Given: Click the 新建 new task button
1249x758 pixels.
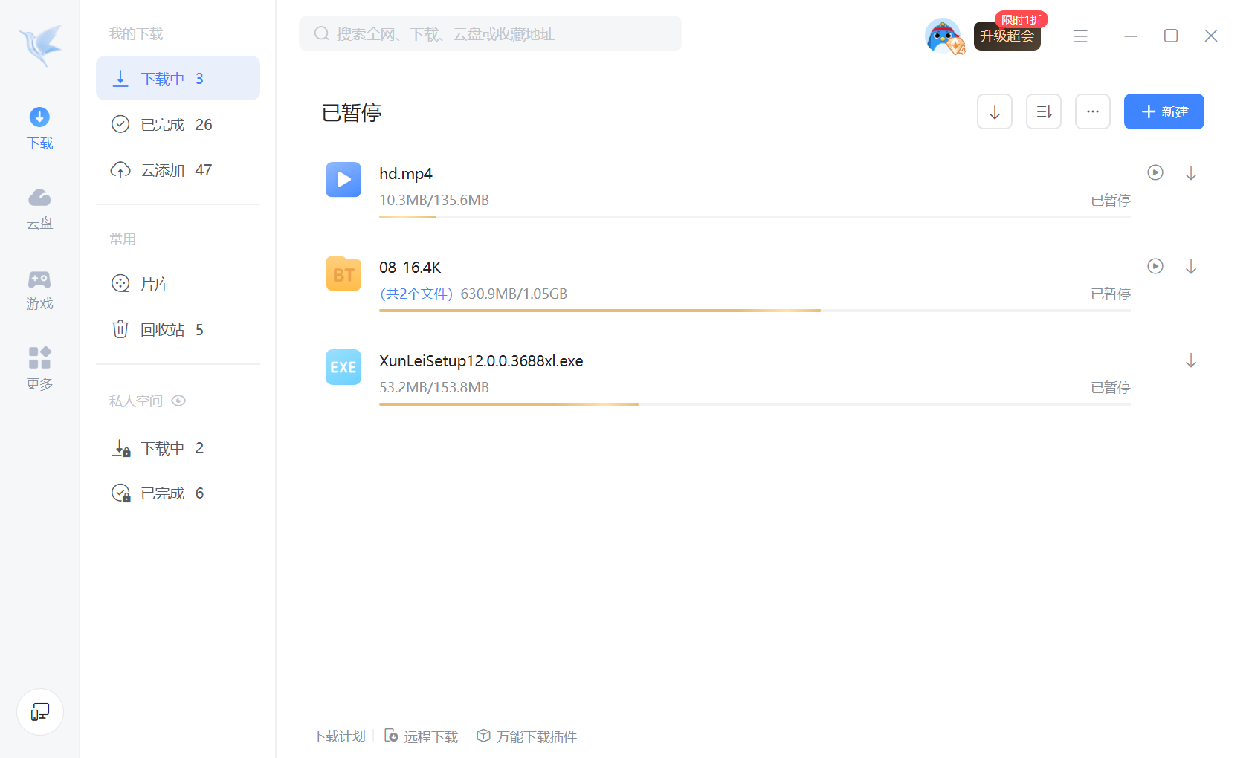Looking at the screenshot, I should [x=1164, y=112].
